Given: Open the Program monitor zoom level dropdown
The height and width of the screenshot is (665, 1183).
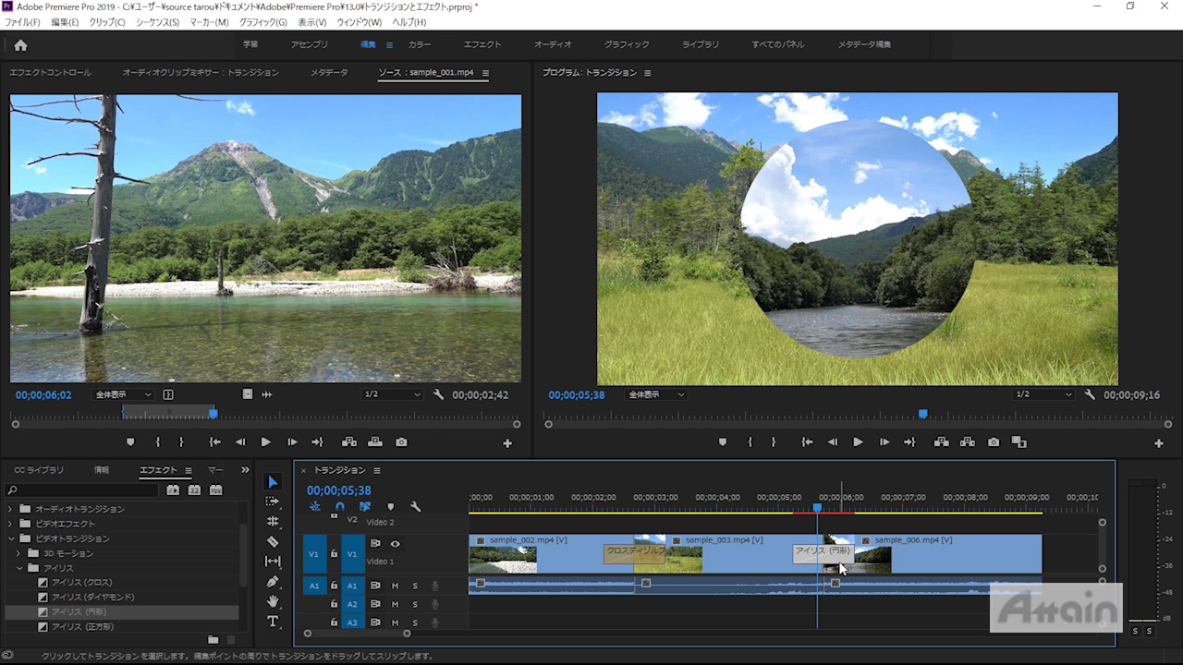Looking at the screenshot, I should 657,394.
